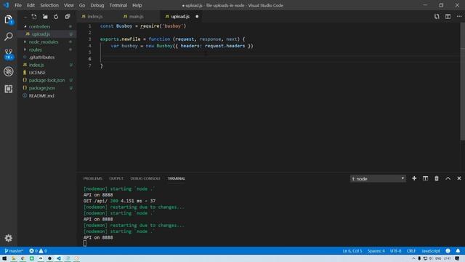
Task: Open the Debug menu
Action: (x=97, y=5)
